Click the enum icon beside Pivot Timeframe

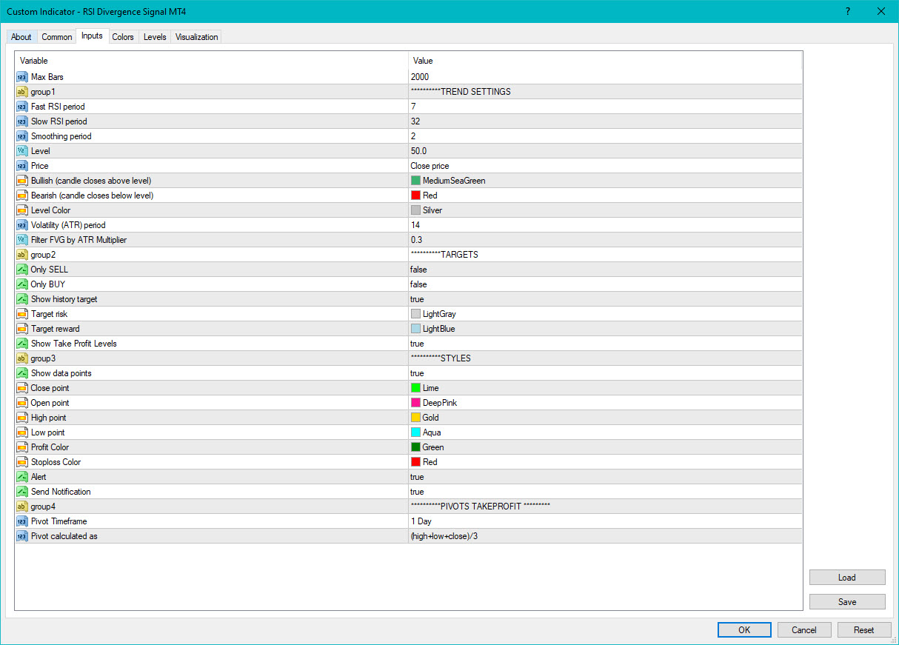click(x=21, y=521)
